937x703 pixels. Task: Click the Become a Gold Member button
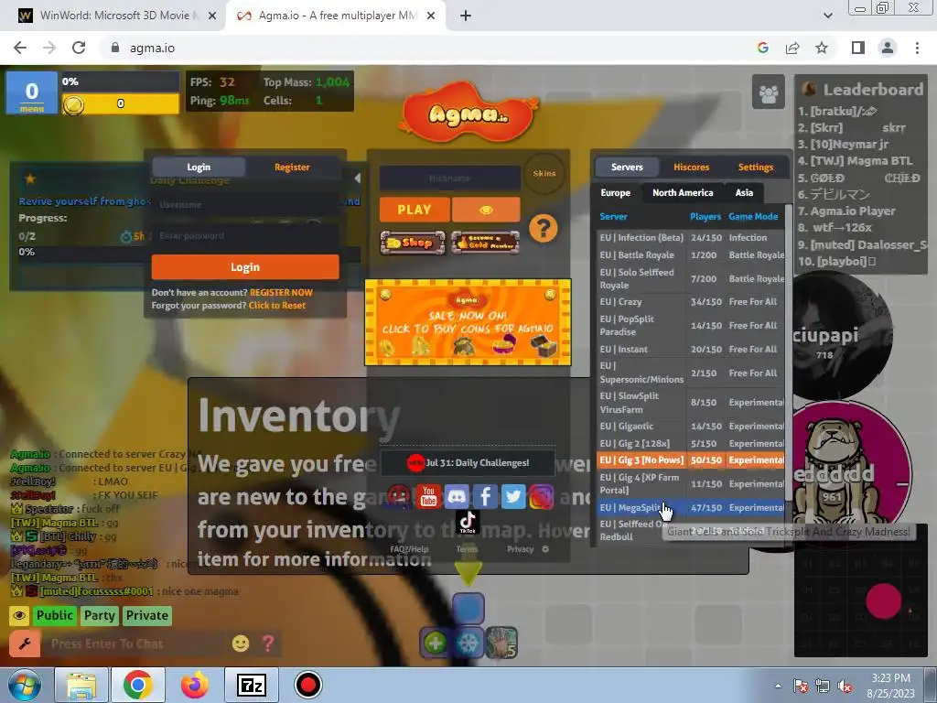pyautogui.click(x=485, y=243)
